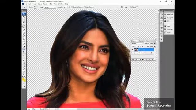Viewport: 196px width, 110px height.
Task: Select the Move tool
Action: [x=24, y=17]
